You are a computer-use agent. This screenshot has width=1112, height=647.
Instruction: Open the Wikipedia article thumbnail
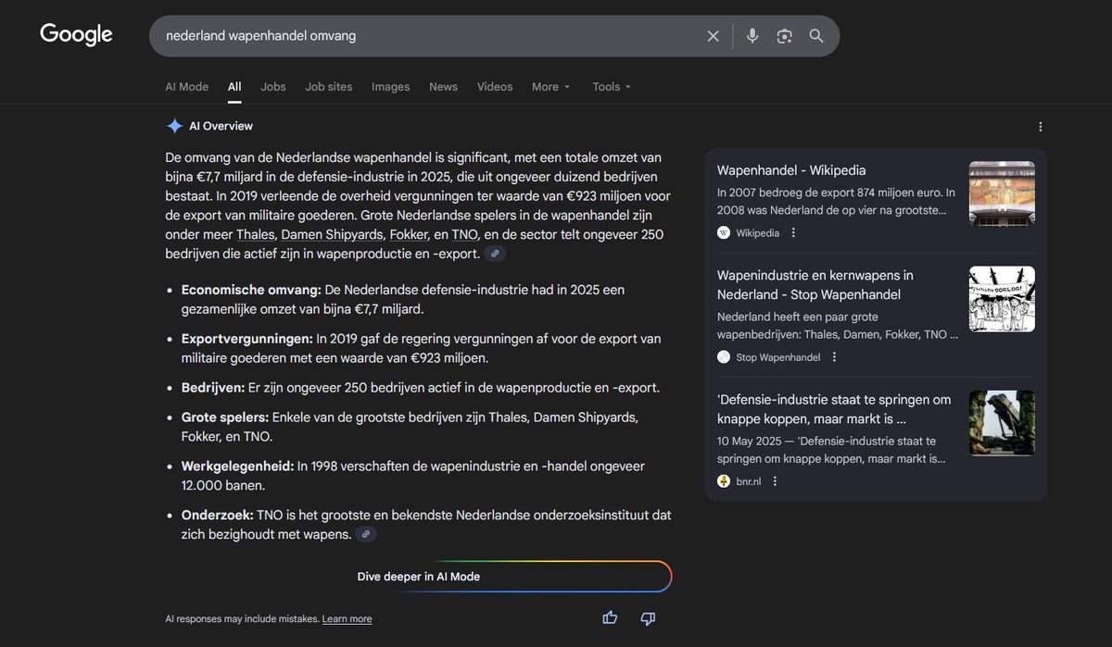pyautogui.click(x=1002, y=193)
